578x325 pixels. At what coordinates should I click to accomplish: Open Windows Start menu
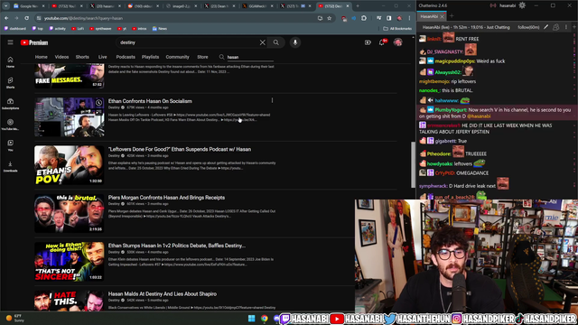(x=251, y=319)
